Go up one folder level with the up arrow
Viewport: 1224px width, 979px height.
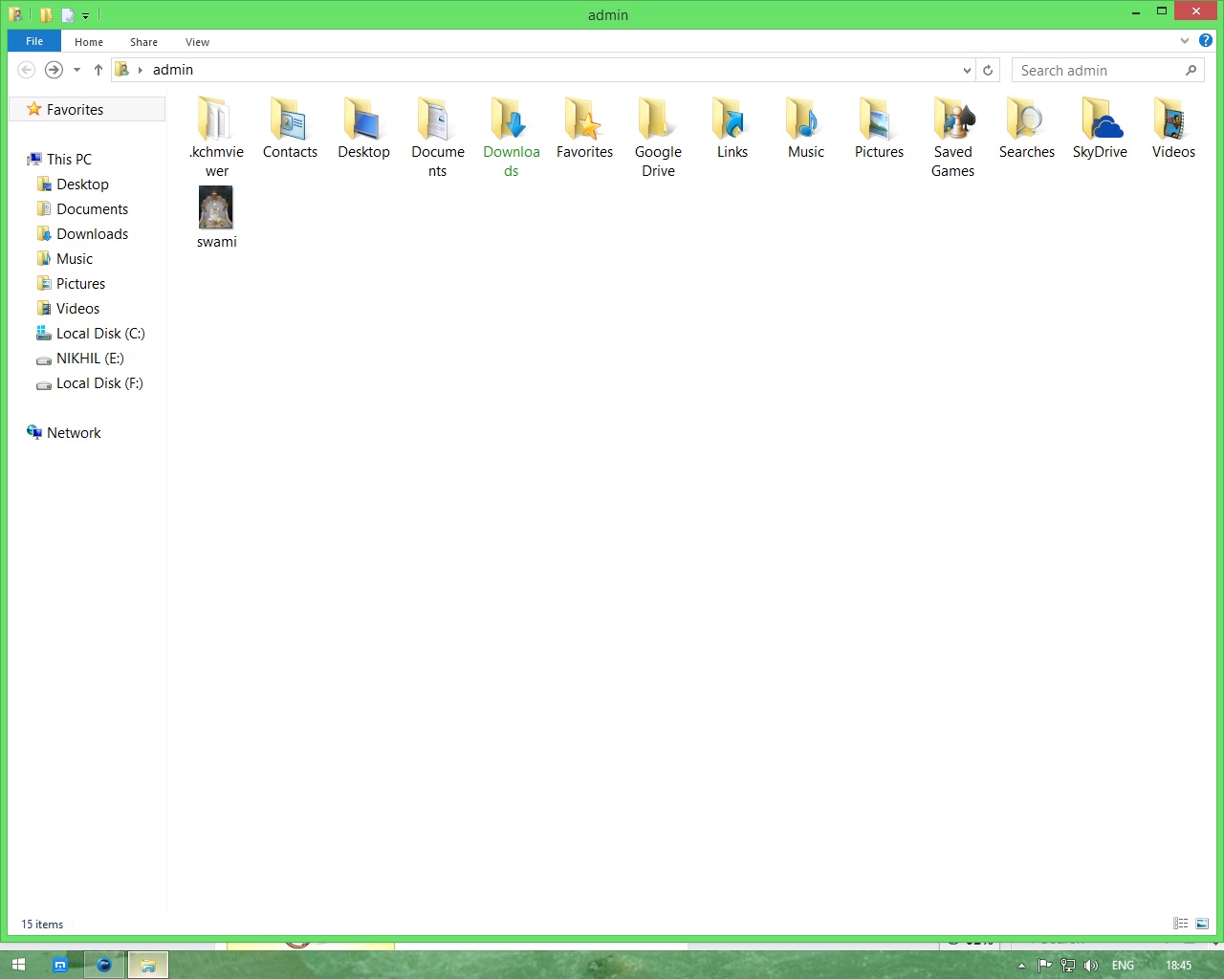pyautogui.click(x=98, y=70)
